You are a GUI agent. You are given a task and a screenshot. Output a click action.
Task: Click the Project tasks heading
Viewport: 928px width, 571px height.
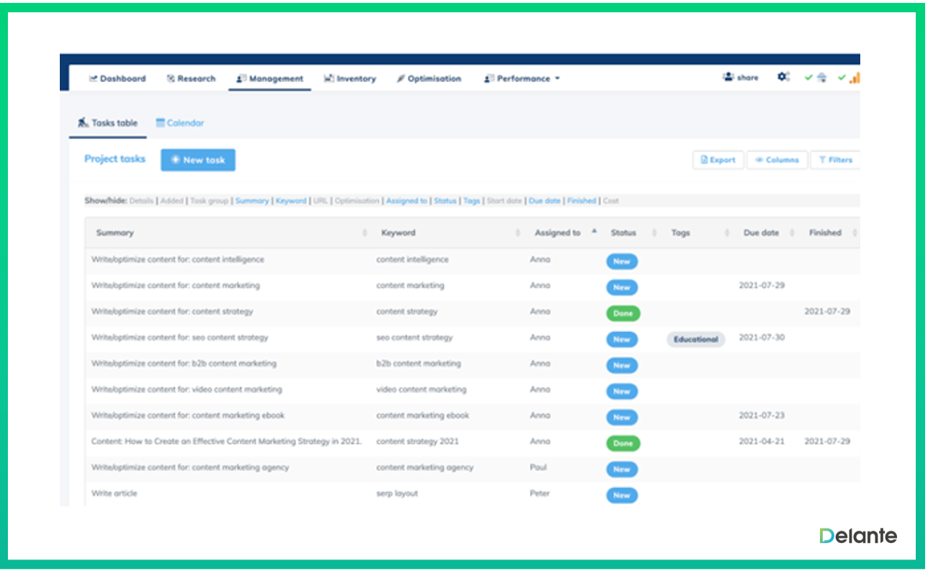pos(115,158)
